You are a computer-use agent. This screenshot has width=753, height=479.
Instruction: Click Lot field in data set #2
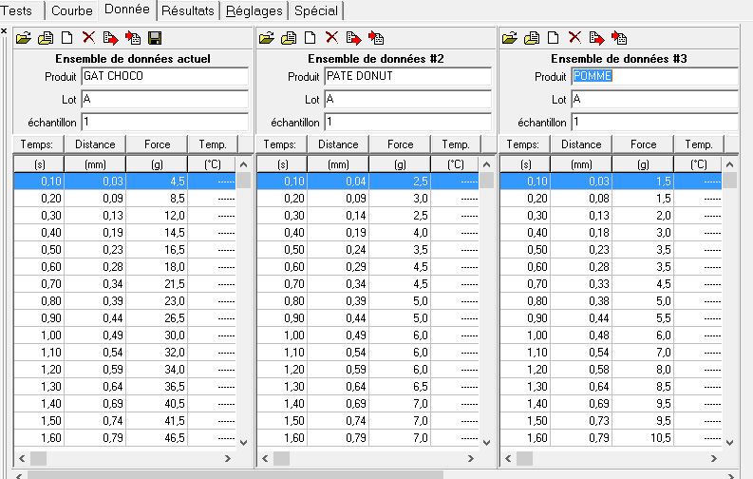[x=407, y=100]
